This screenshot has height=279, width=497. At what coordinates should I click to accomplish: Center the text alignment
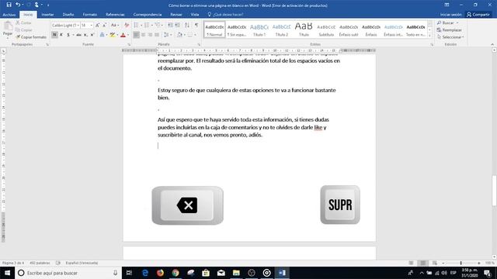pyautogui.click(x=143, y=35)
